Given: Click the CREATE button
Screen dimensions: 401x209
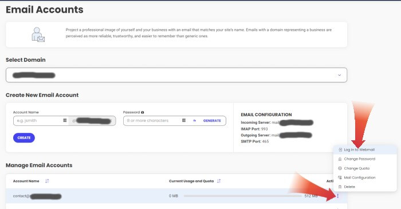Looking at the screenshot, I should 24,138.
